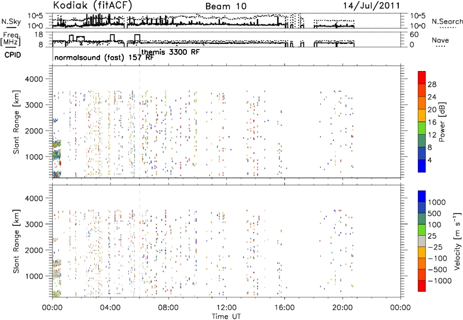This screenshot has height=320, width=463.
Task: Click the '18' frequency axis tick label
Action: (39, 35)
